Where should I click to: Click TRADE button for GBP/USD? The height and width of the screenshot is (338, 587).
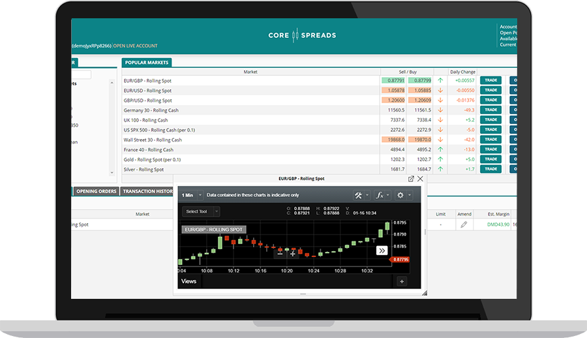[490, 100]
